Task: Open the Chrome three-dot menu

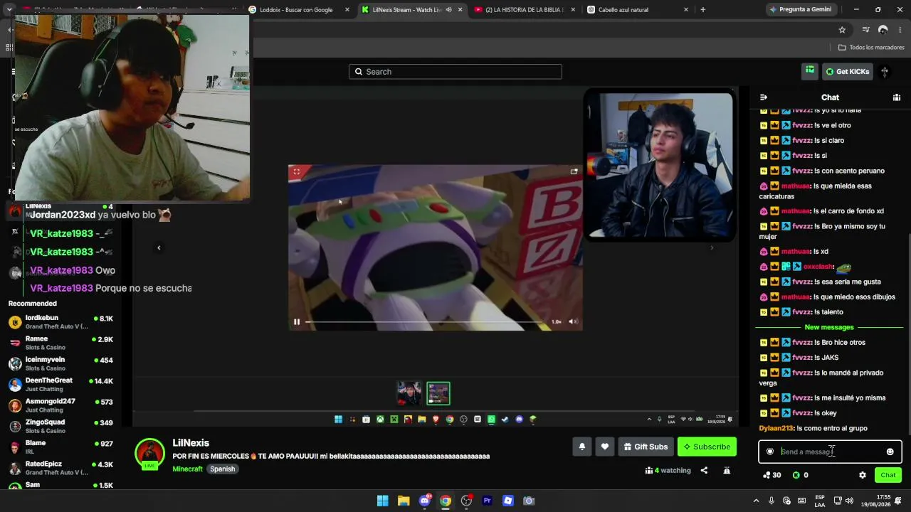Action: pyautogui.click(x=900, y=30)
